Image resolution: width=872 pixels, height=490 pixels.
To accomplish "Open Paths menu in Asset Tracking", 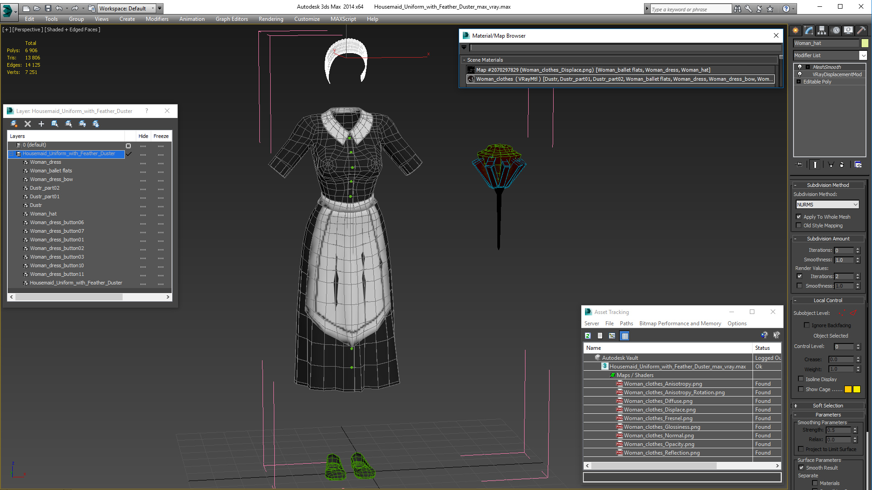I will [626, 323].
